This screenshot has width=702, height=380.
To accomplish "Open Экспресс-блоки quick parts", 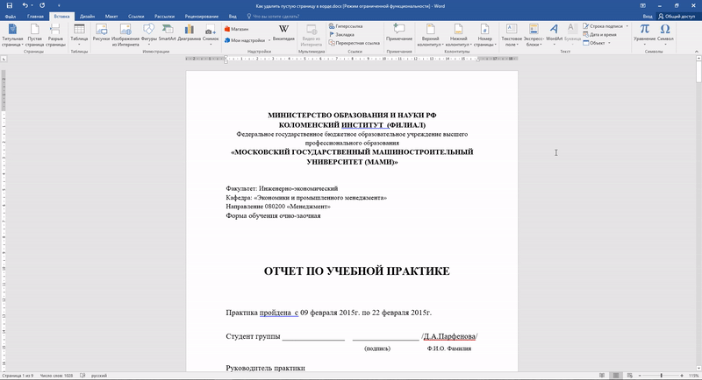I will (x=534, y=36).
